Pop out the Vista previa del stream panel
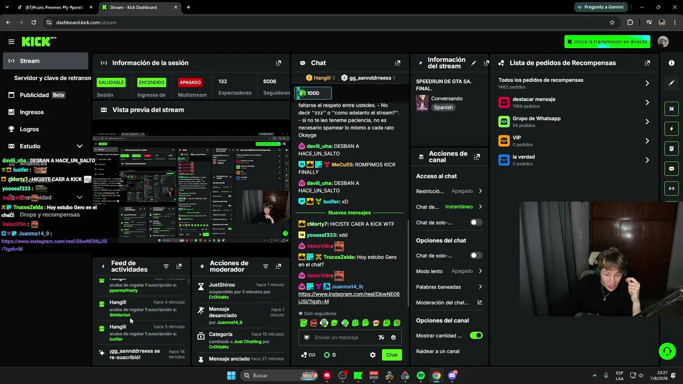683x384 pixels. click(x=278, y=110)
